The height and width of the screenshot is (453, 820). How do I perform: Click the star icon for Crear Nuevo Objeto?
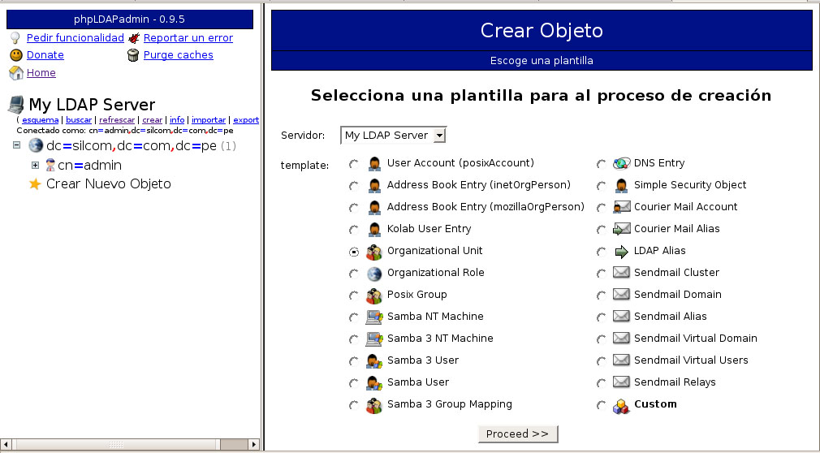[x=35, y=184]
